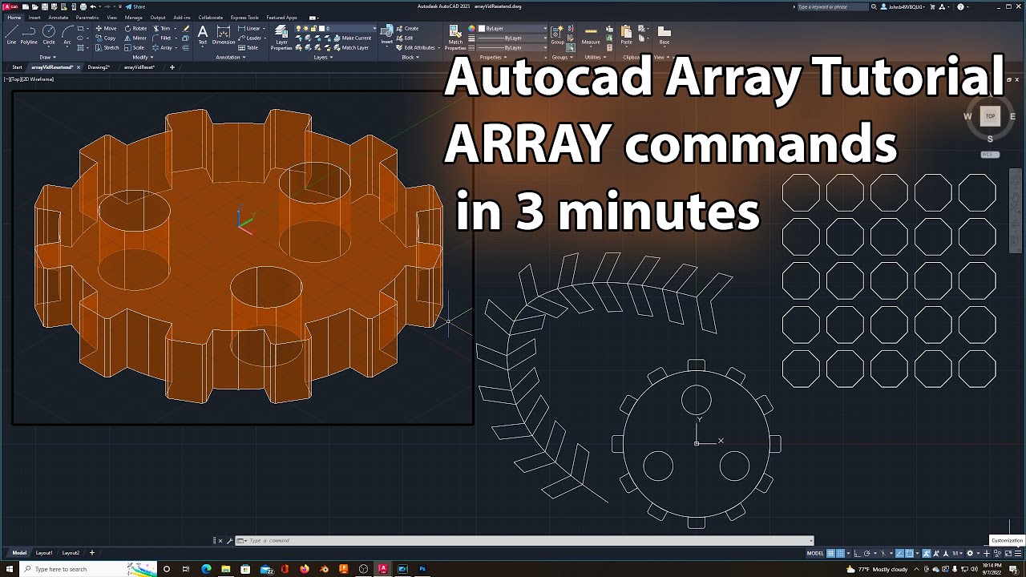The height and width of the screenshot is (577, 1026).
Task: Open the ByLayer color dropdown
Action: pyautogui.click(x=513, y=28)
